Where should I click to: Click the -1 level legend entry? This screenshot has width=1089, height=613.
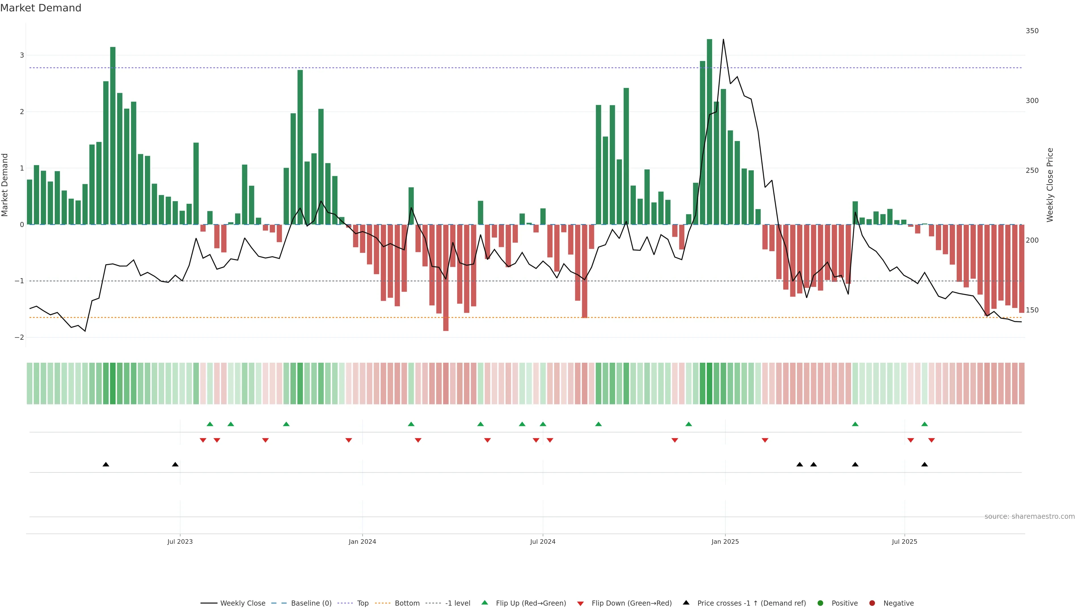[x=457, y=603]
